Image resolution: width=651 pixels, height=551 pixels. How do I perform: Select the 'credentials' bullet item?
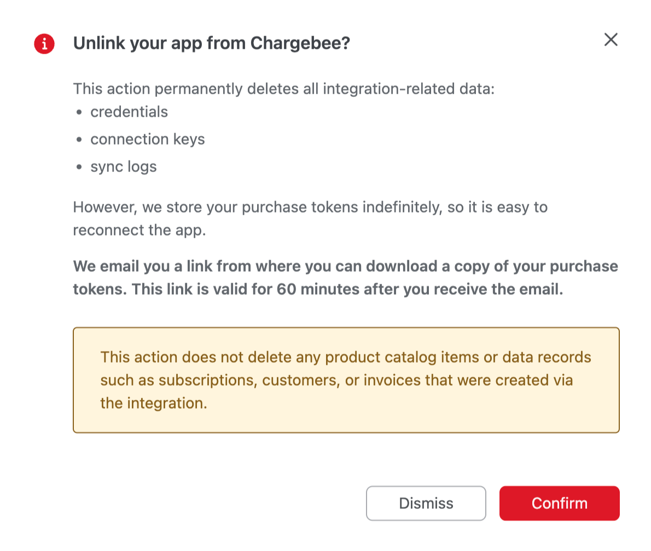pyautogui.click(x=129, y=112)
